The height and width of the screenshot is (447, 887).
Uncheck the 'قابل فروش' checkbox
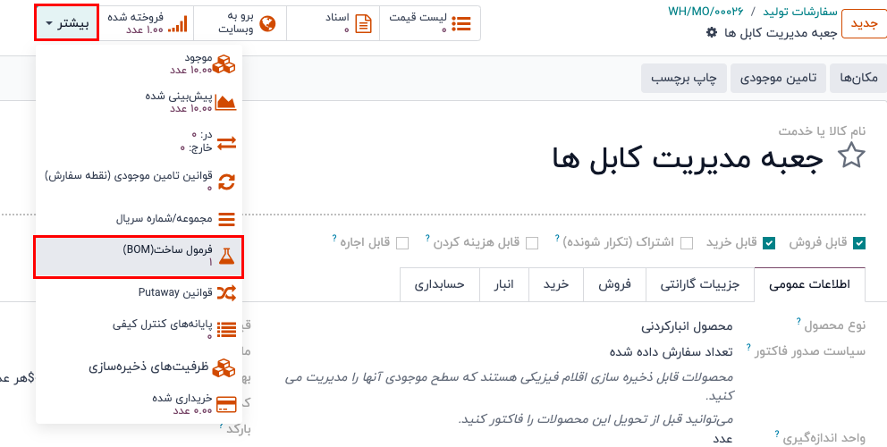click(859, 243)
